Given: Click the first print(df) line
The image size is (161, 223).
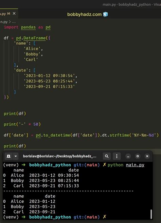Looking at the screenshot, I should point(15,114).
